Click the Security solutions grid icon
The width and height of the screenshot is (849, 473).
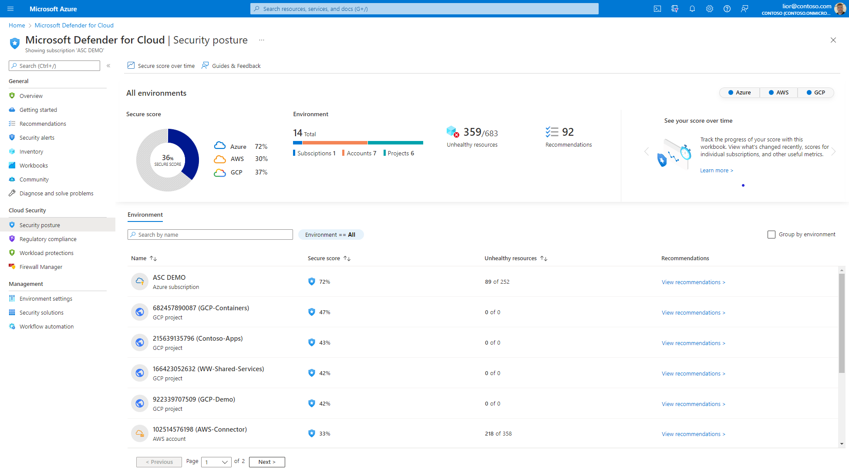pyautogui.click(x=12, y=312)
